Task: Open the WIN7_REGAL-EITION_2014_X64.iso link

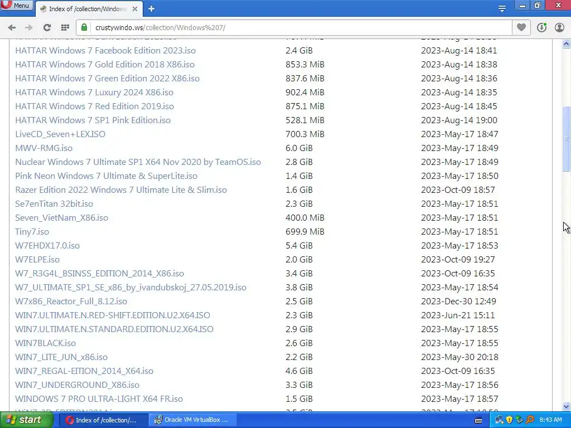Action: point(84,371)
